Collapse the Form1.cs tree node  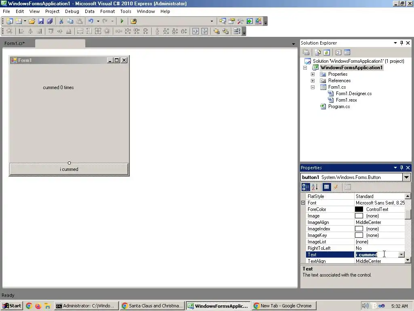click(x=313, y=87)
